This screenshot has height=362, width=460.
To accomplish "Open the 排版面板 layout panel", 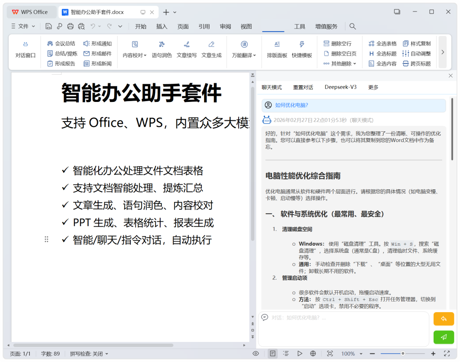I will coord(277,49).
